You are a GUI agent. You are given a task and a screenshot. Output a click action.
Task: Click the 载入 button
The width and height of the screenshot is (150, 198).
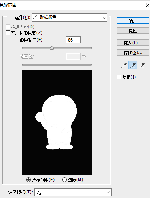[x=133, y=43]
